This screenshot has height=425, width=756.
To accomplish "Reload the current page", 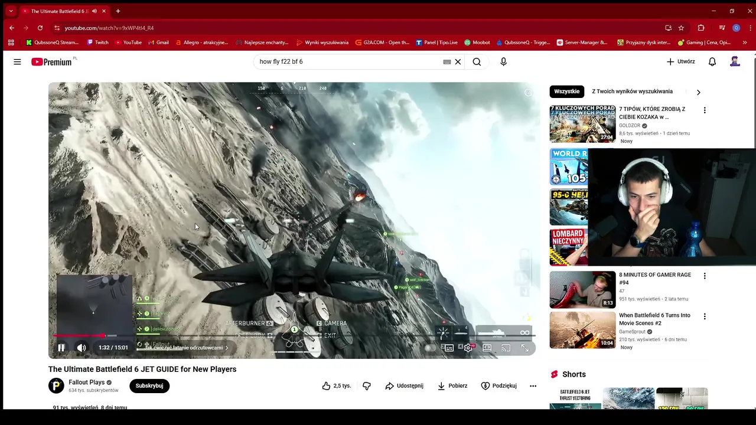I will pos(40,28).
